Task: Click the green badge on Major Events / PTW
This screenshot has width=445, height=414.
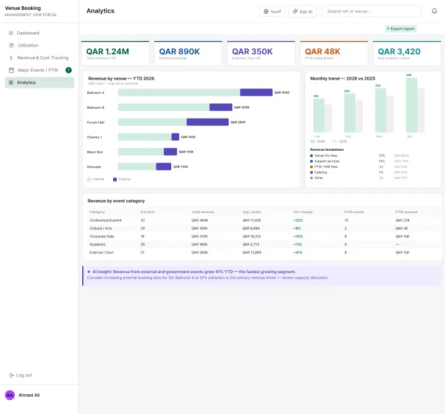Action: [x=69, y=70]
